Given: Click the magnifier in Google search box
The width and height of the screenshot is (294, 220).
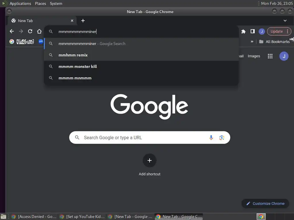Looking at the screenshot, I should coord(77,137).
